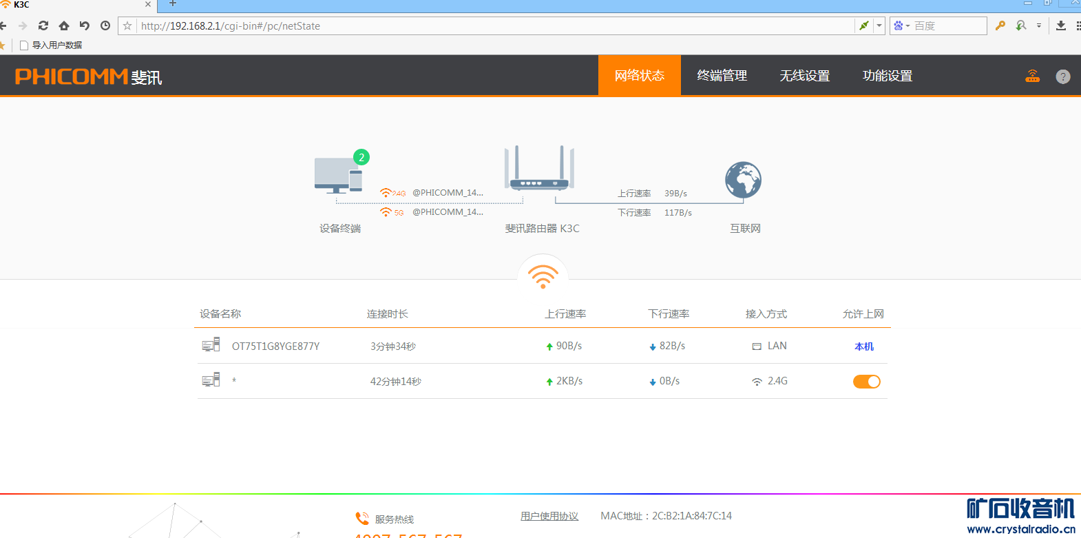This screenshot has height=538, width=1081.
Task: Expand the address bar dropdown arrow
Action: pyautogui.click(x=879, y=26)
